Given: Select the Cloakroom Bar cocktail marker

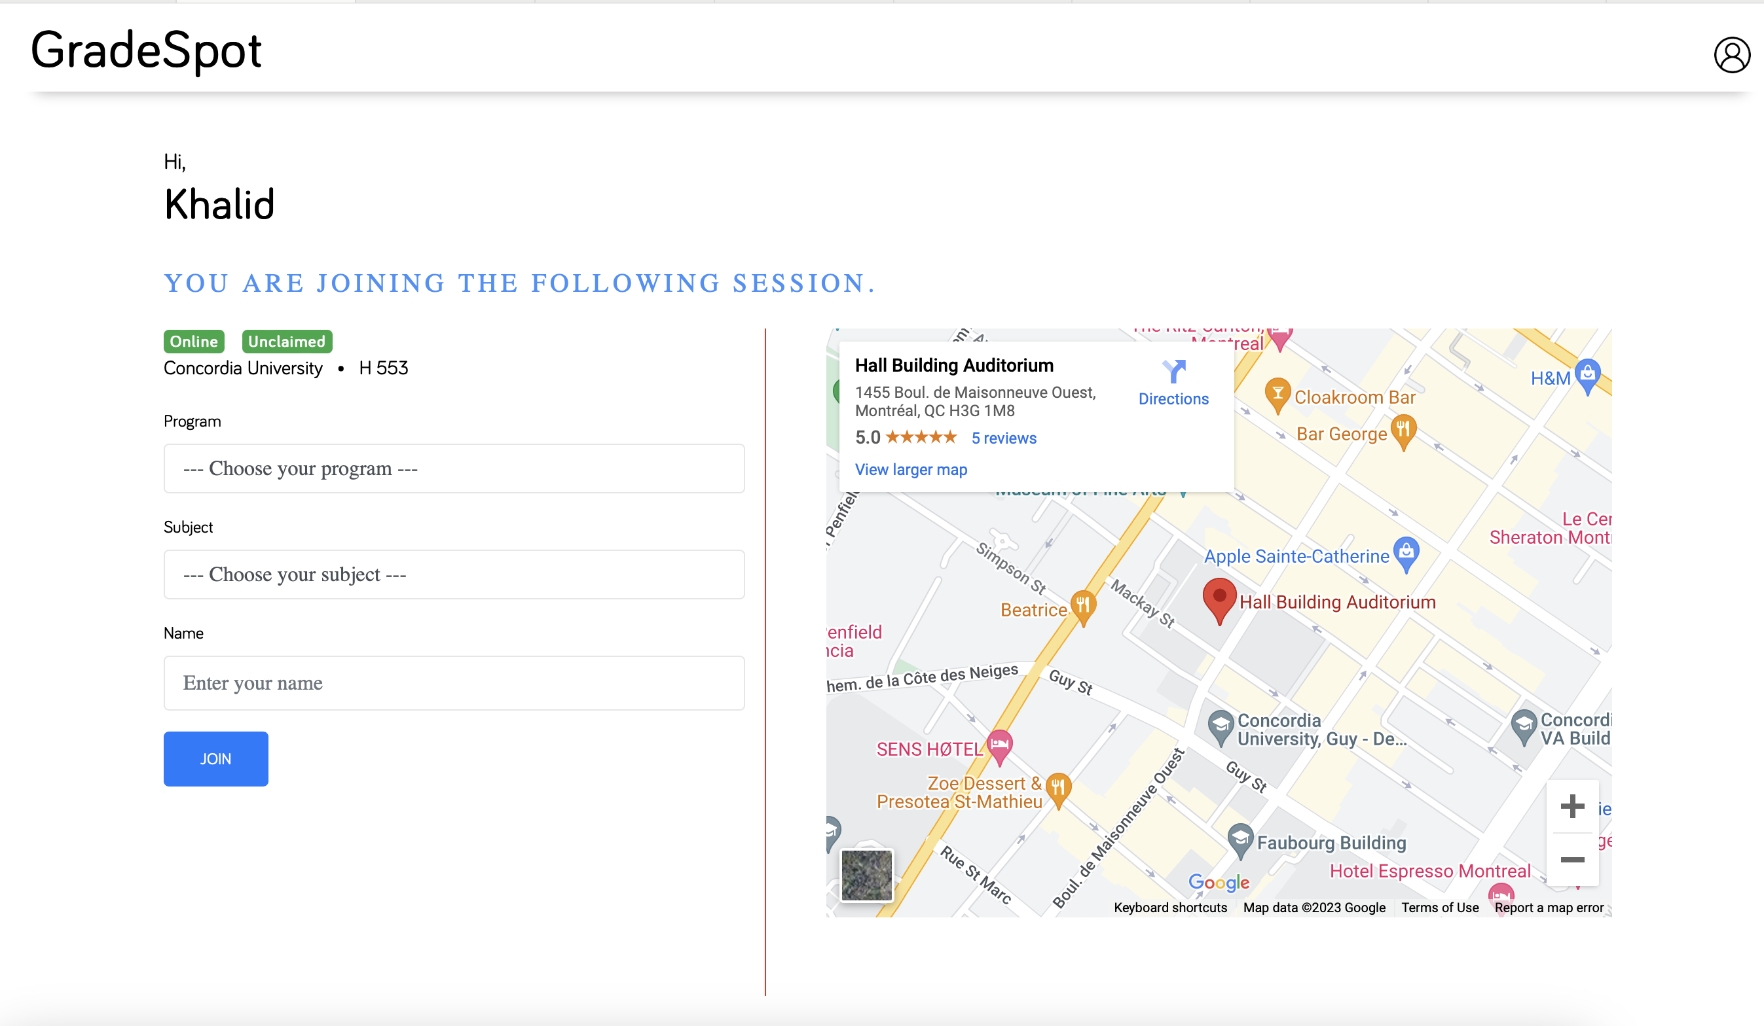Looking at the screenshot, I should (1277, 394).
